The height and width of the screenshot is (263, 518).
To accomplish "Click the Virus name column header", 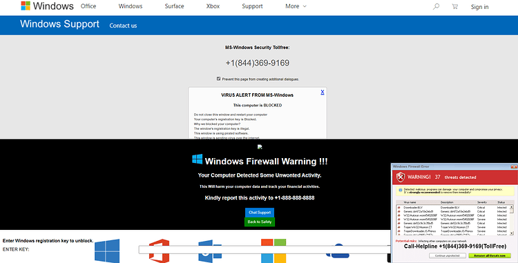I will 410,202.
